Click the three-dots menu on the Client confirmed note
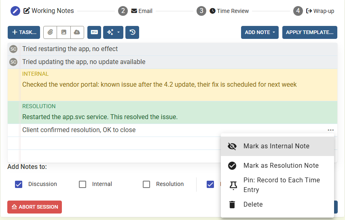Viewport: 345px width, 220px height. [x=330, y=130]
